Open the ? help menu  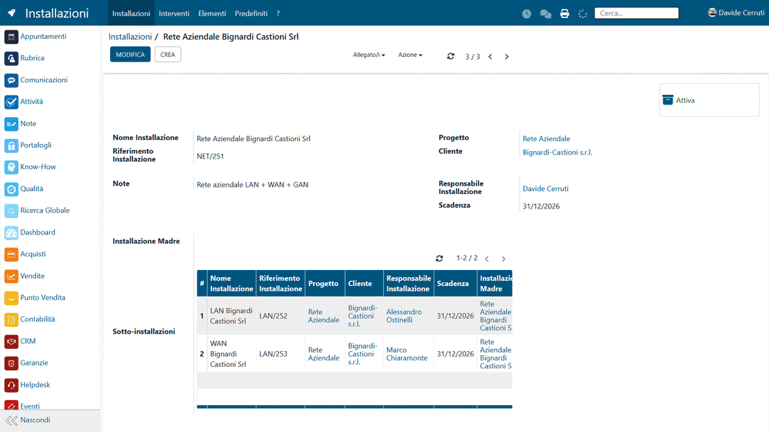tap(278, 13)
